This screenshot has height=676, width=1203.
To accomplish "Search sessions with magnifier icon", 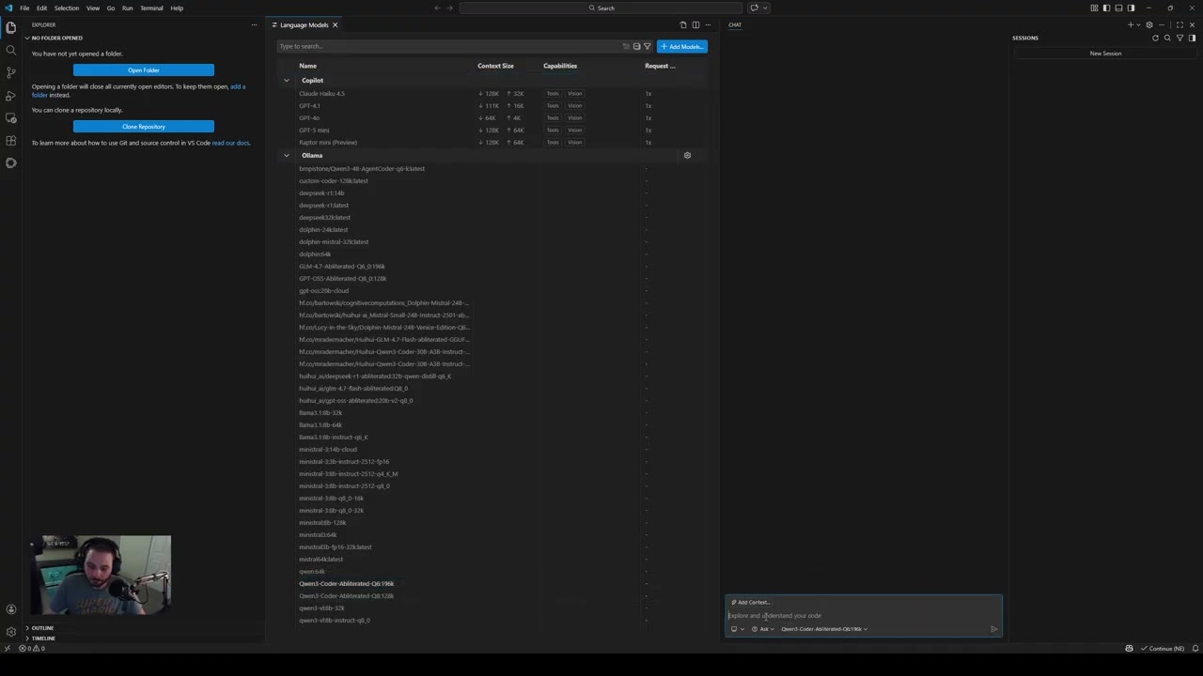I will tap(1167, 38).
